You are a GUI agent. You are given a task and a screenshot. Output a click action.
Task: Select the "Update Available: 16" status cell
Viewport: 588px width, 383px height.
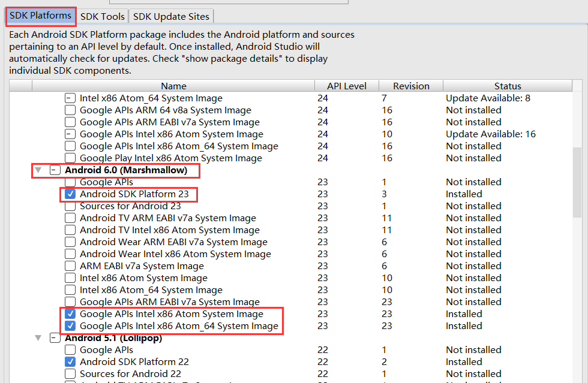(x=491, y=134)
